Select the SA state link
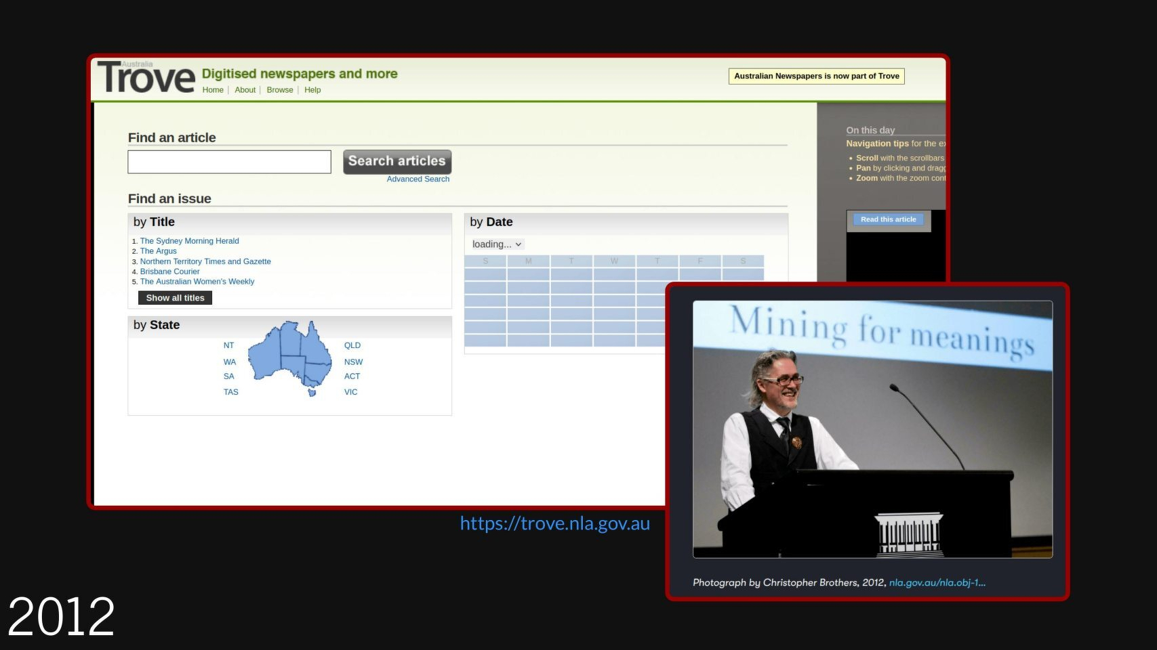The image size is (1157, 650). [x=229, y=376]
